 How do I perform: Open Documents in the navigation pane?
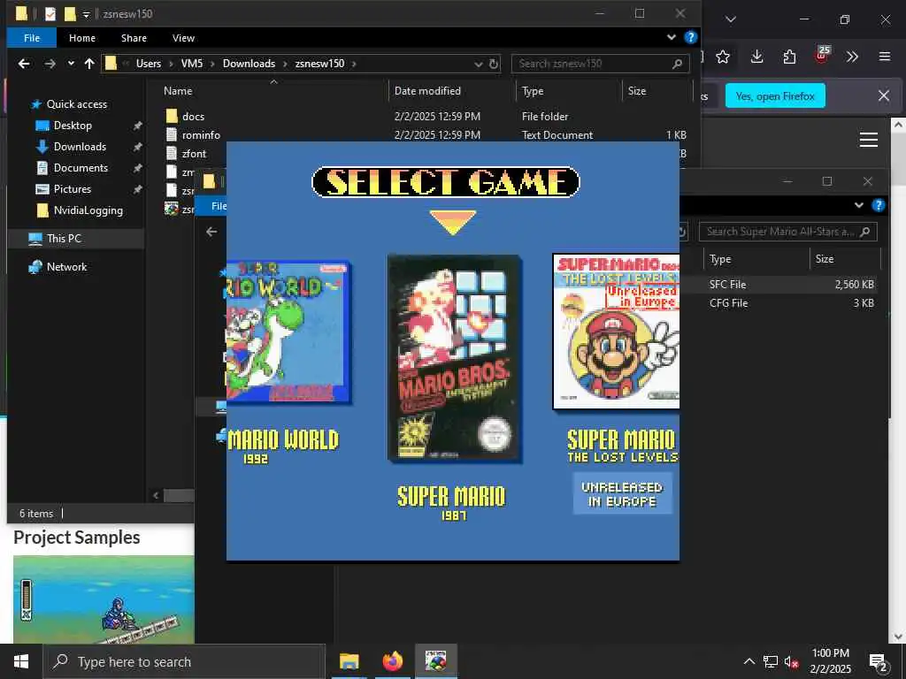[x=81, y=168]
